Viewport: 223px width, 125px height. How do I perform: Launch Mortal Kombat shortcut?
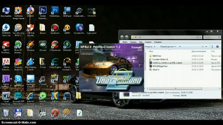pos(67,64)
